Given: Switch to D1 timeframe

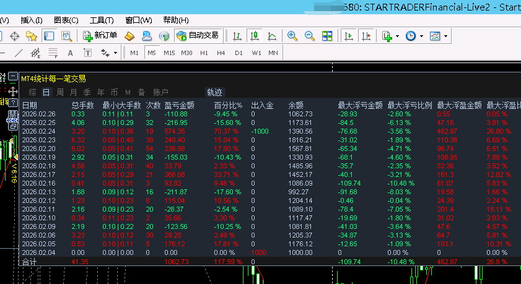Looking at the screenshot, I should point(239,53).
